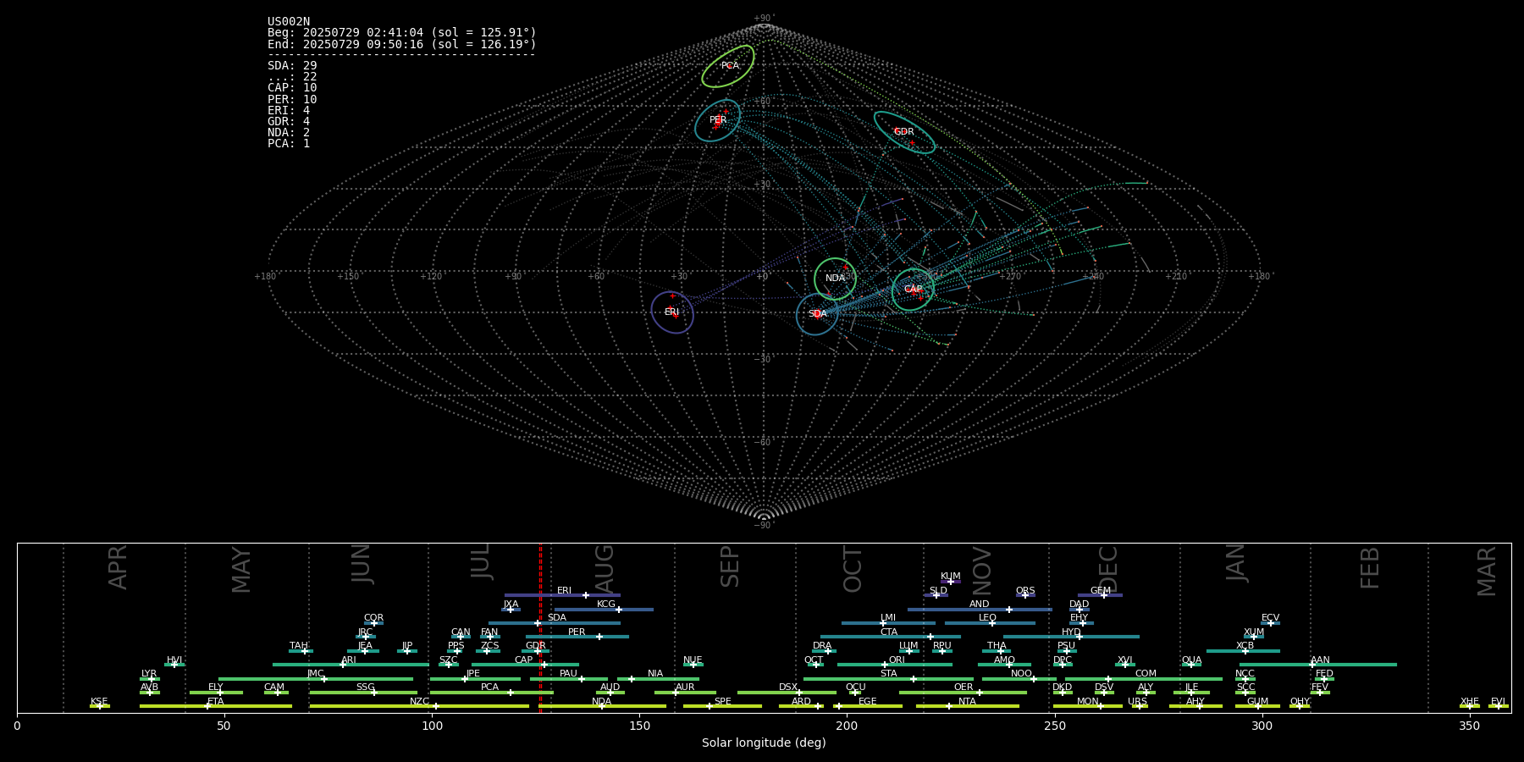This screenshot has height=762, width=1524.
Task: Click the DEC month label in timeline
Action: coord(1108,569)
